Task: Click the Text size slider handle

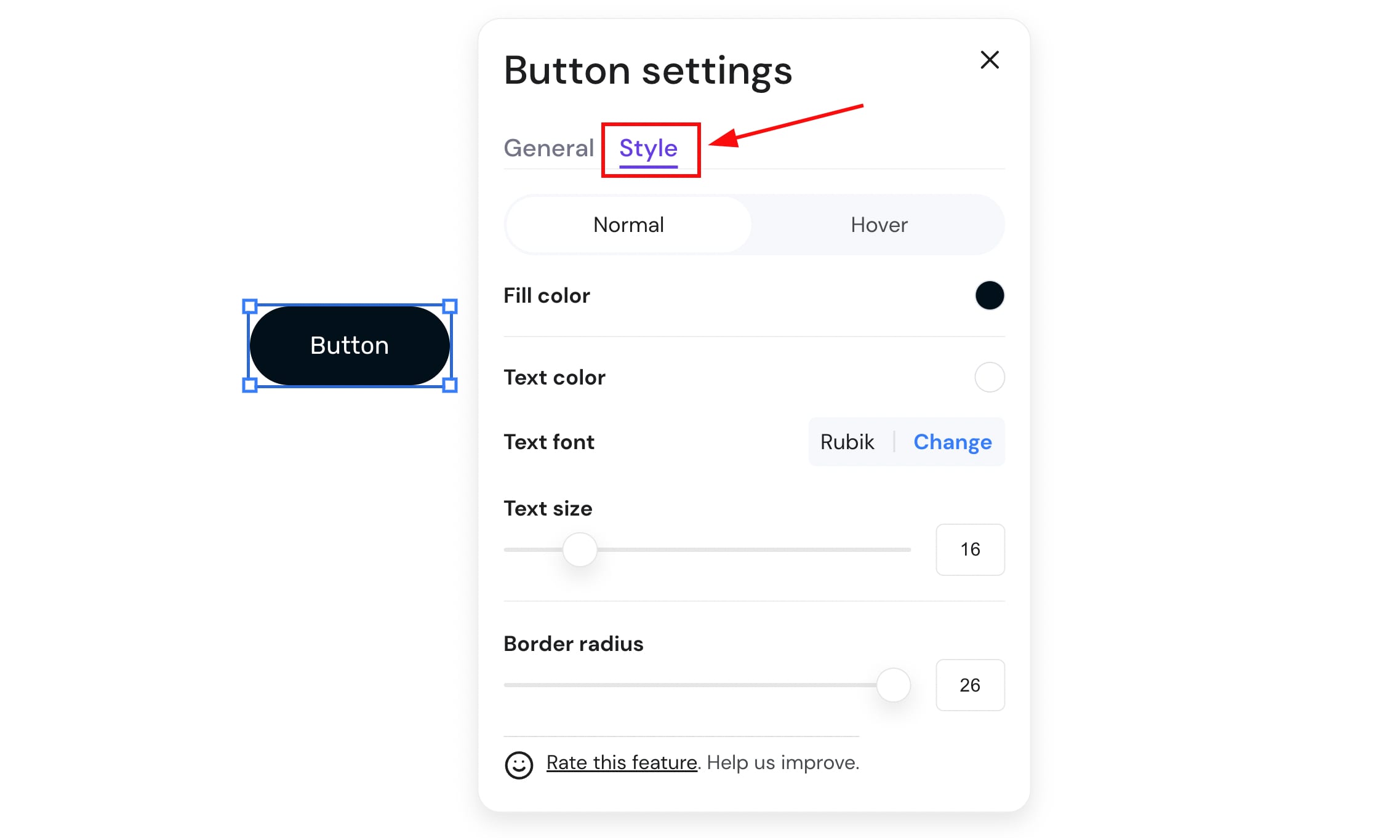Action: [580, 549]
